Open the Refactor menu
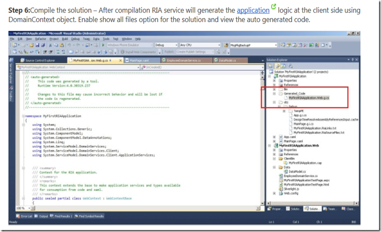 pos(40,39)
